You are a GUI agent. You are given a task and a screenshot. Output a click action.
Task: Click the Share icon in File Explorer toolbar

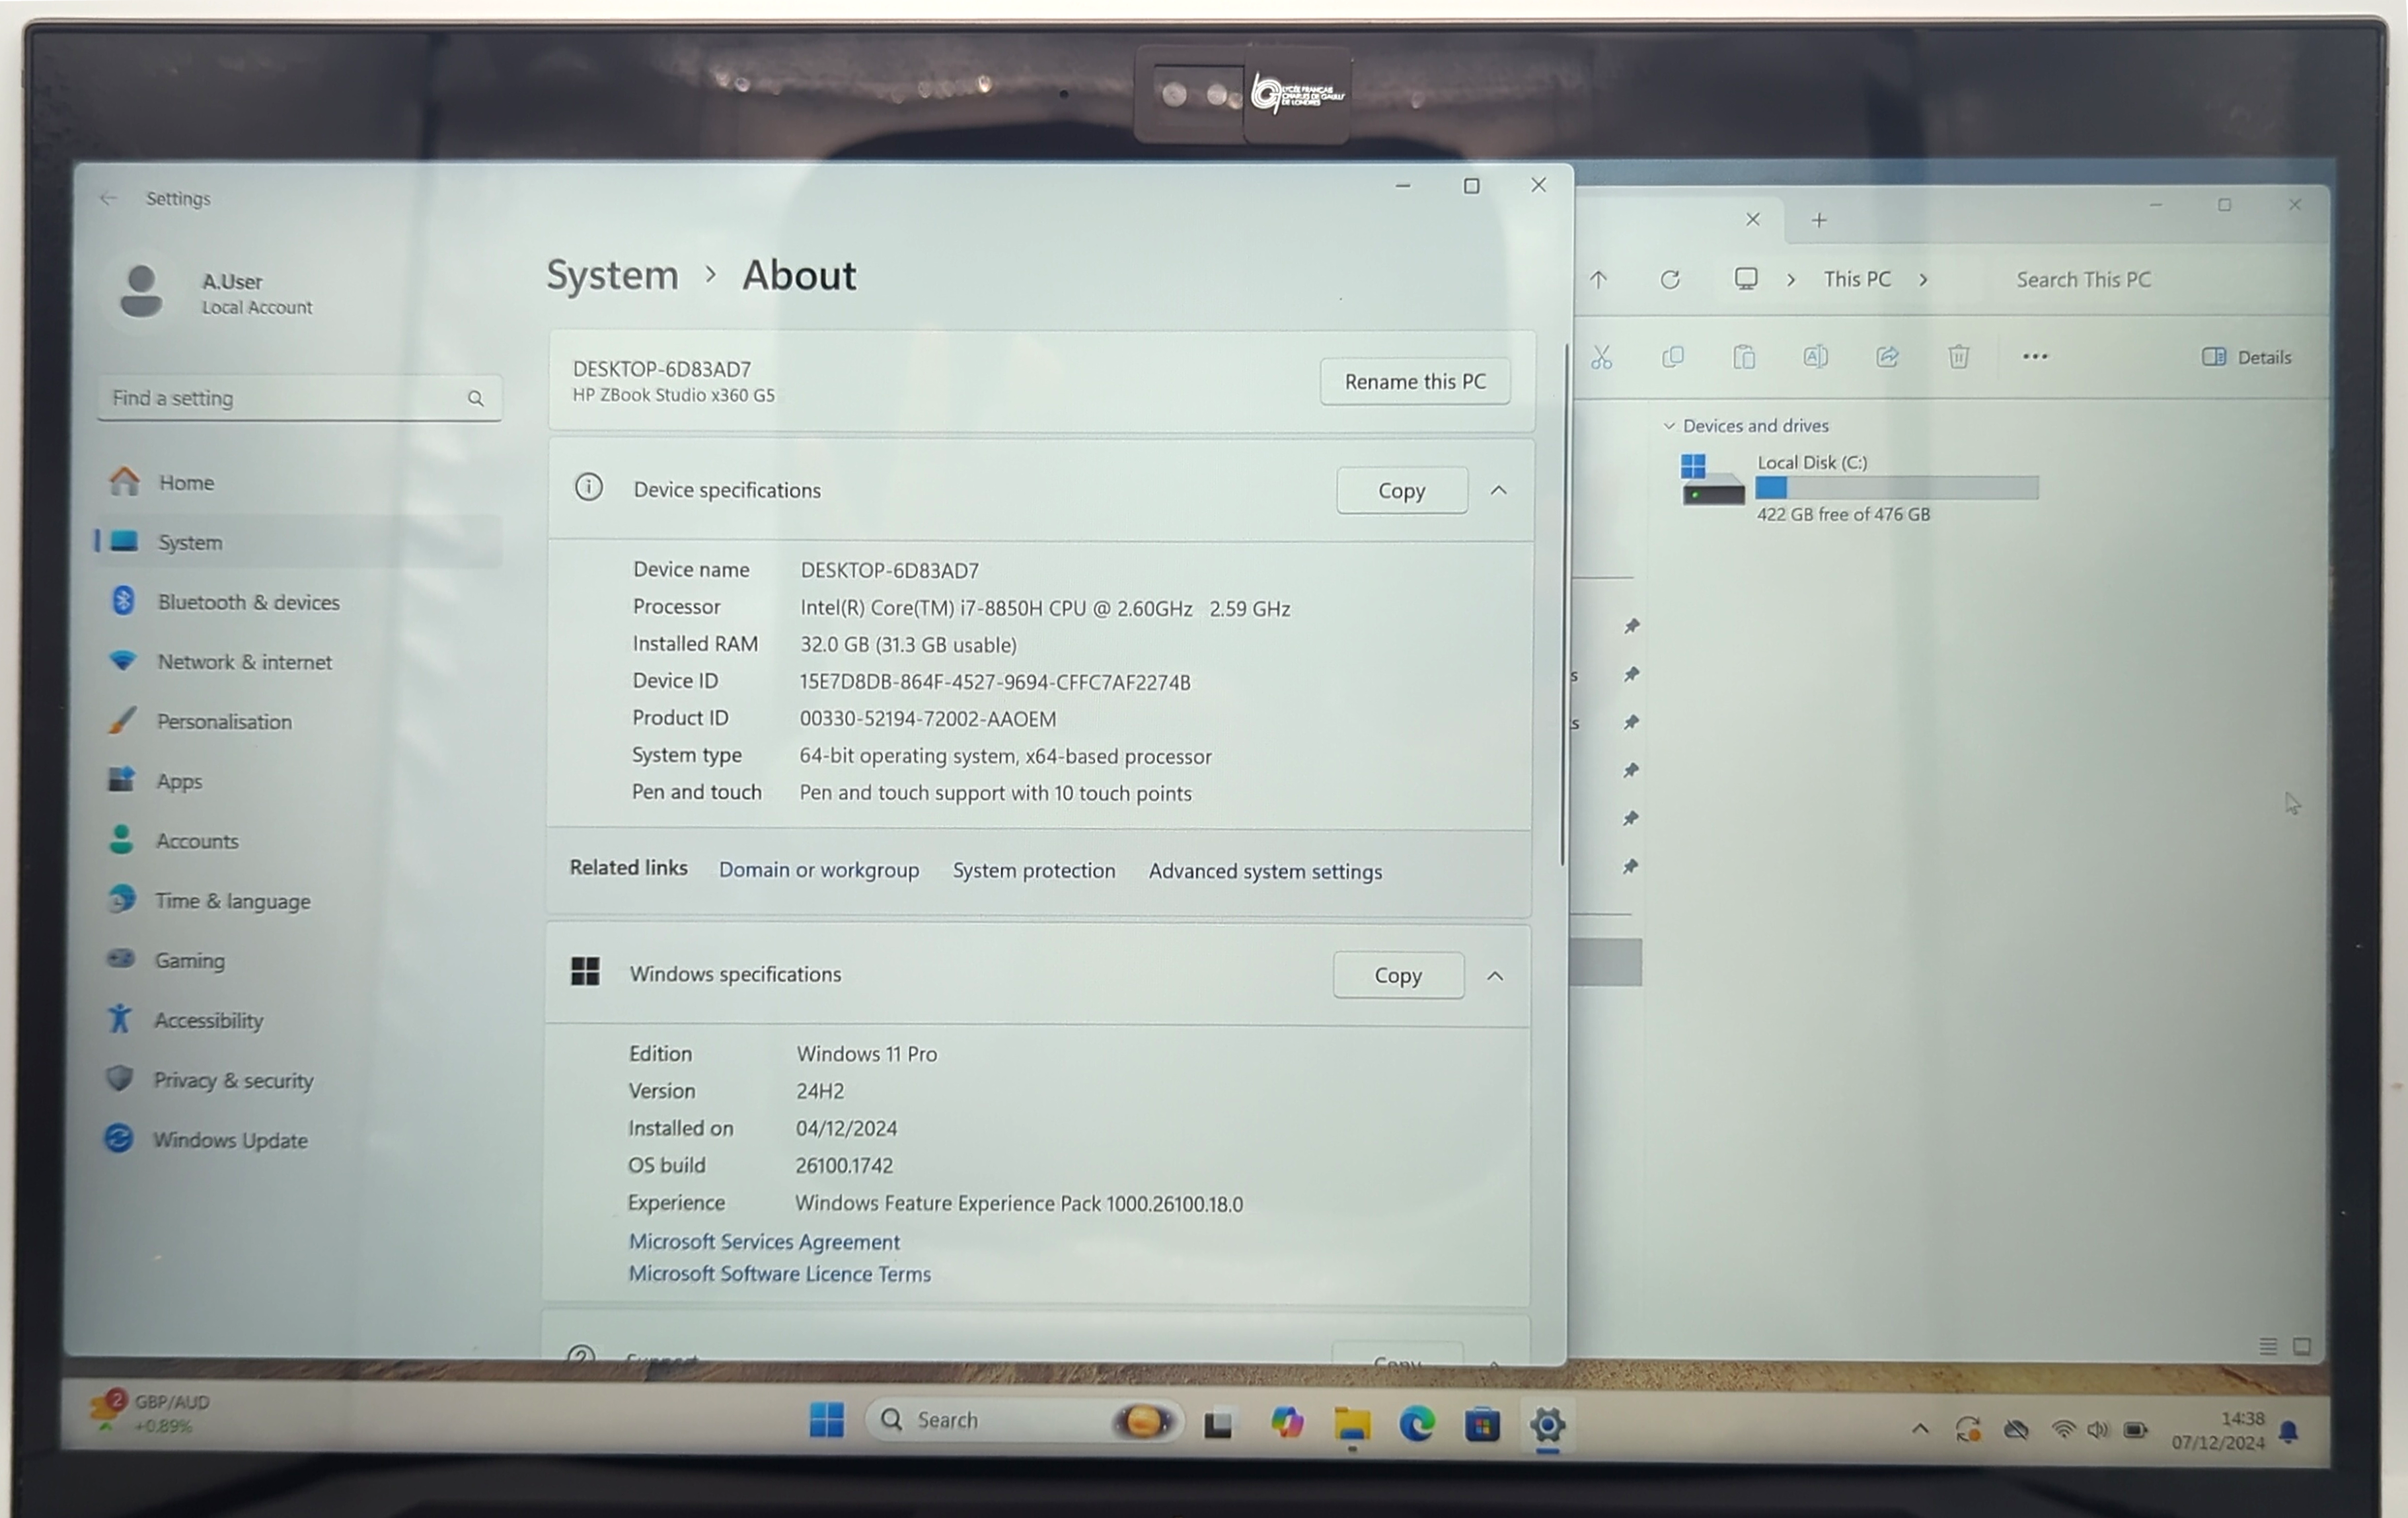(x=1887, y=356)
